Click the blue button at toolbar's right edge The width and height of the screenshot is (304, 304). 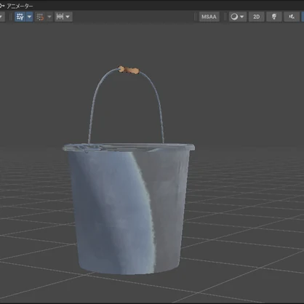pyautogui.click(x=303, y=17)
